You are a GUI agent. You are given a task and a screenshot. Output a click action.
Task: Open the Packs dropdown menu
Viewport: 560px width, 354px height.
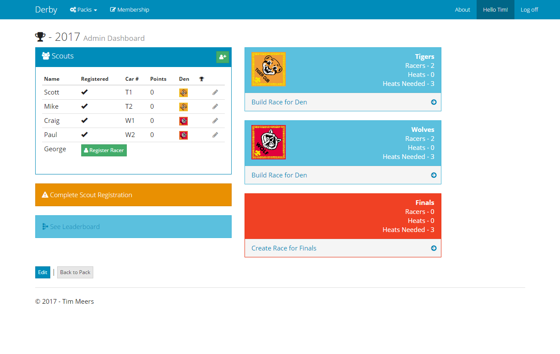click(x=83, y=9)
